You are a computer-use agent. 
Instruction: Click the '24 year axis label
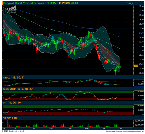(x=3, y=129)
